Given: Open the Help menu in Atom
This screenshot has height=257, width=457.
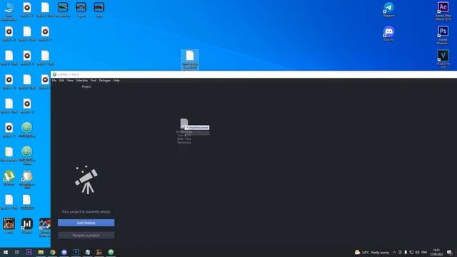Looking at the screenshot, I should tap(116, 81).
